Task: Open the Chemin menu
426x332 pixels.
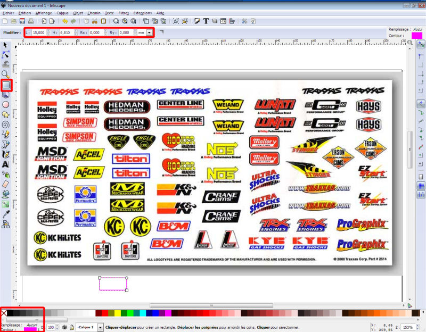Action: click(x=94, y=13)
